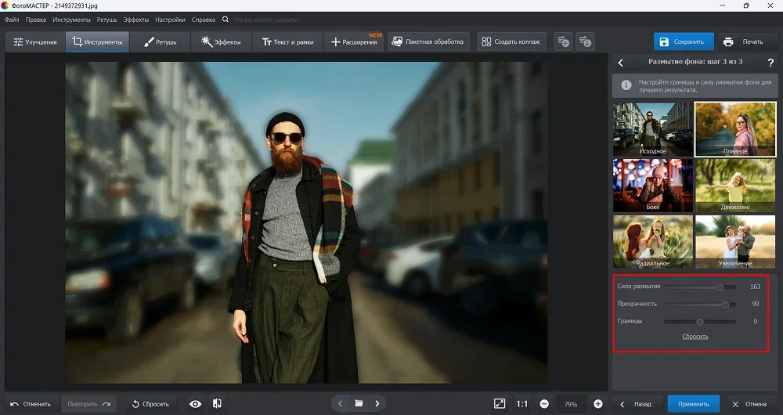Select the Боке blur preset thumbnail
The width and height of the screenshot is (783, 415).
(x=653, y=186)
